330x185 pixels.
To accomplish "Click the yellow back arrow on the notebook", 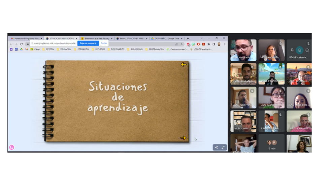I will coord(184,64).
